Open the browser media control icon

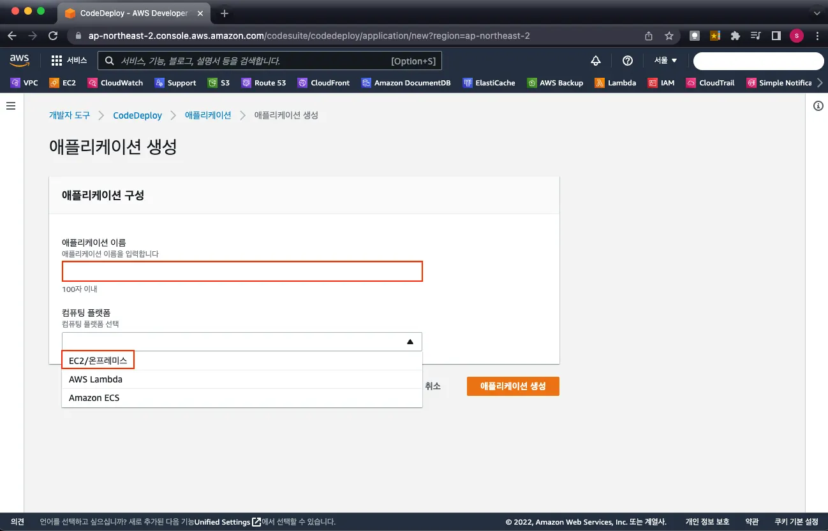click(756, 36)
